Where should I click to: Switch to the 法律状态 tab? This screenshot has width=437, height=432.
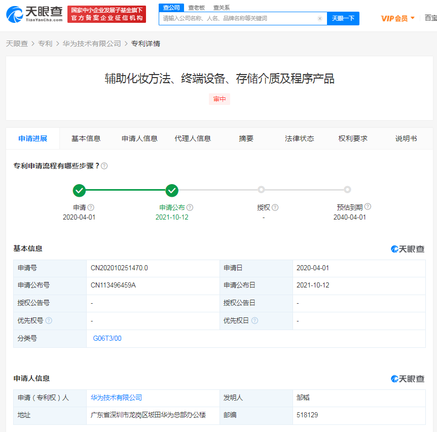coord(300,138)
